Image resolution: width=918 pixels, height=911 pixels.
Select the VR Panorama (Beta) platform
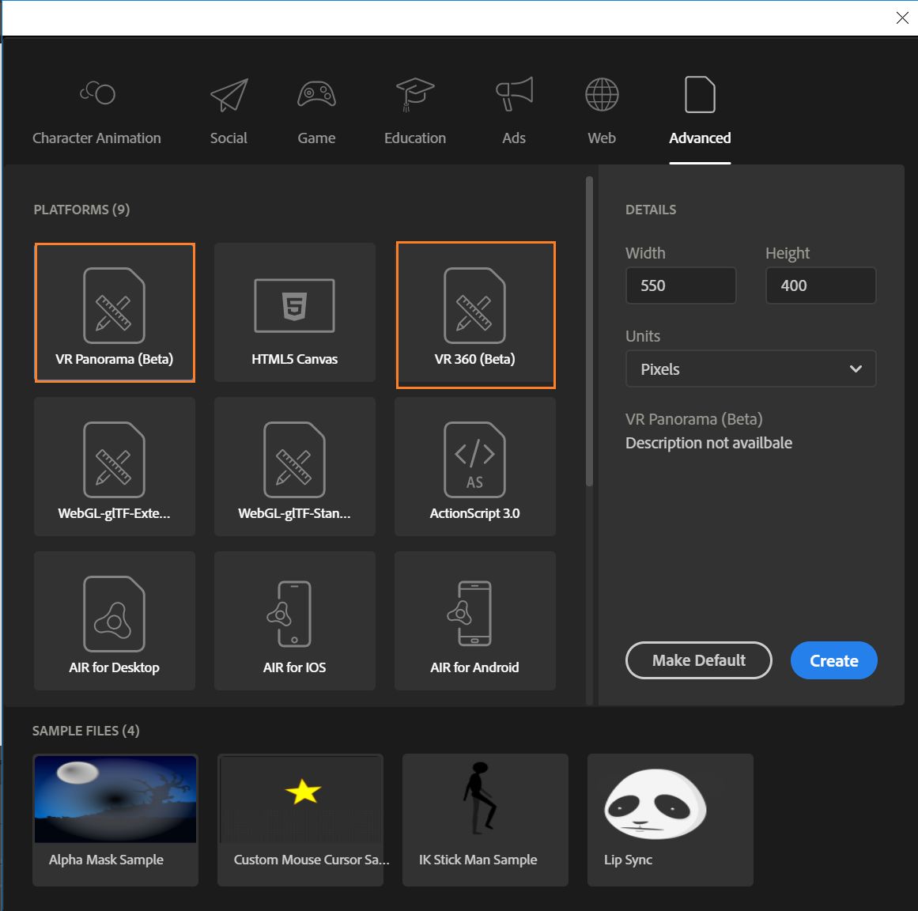coord(114,312)
